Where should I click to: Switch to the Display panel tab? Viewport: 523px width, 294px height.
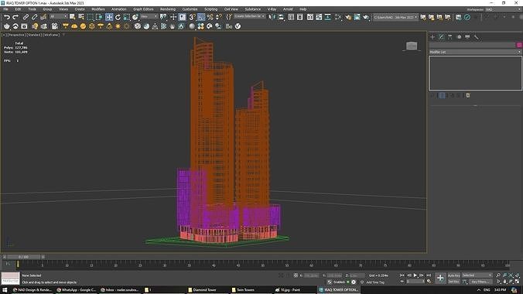467,37
